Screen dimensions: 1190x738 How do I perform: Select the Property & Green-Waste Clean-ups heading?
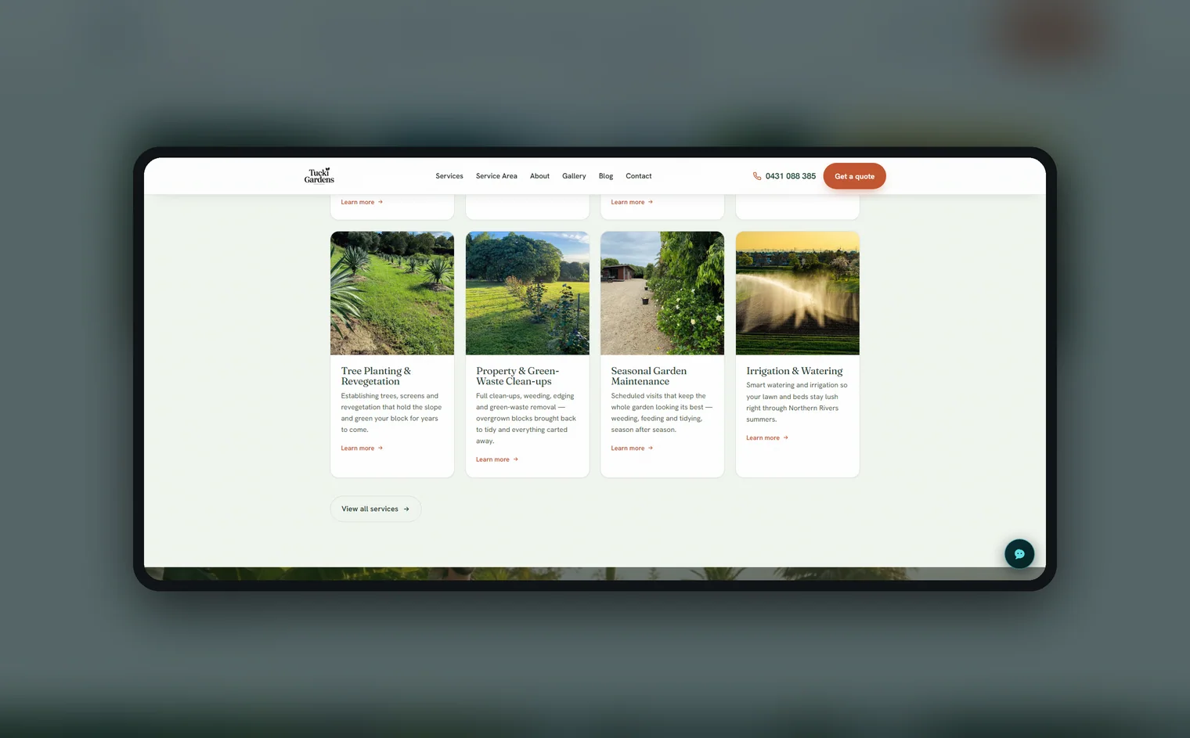(x=517, y=376)
